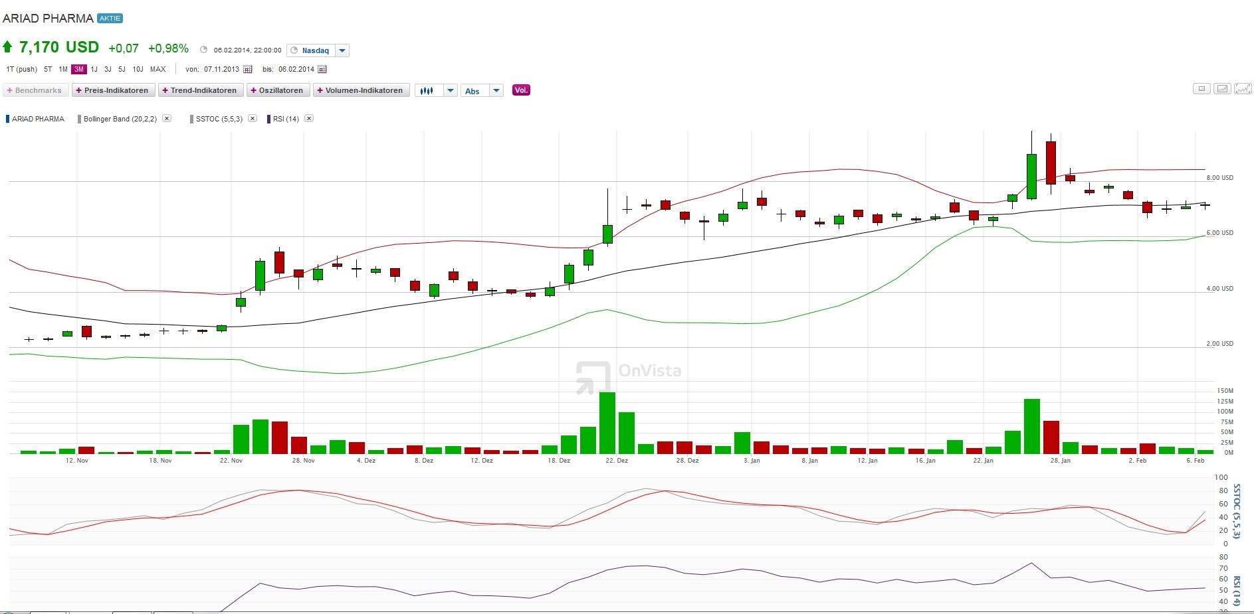The image size is (1254, 614).
Task: Select the 10J time range
Action: click(138, 69)
